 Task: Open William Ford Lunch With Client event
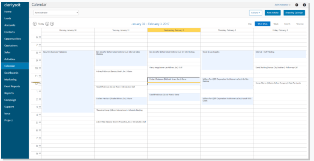pyautogui.click(x=227, y=101)
